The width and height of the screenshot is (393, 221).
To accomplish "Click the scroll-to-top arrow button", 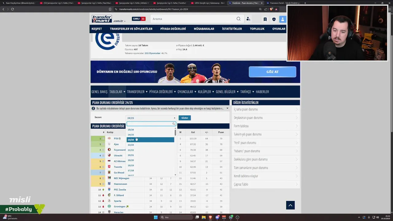I will tap(290, 205).
